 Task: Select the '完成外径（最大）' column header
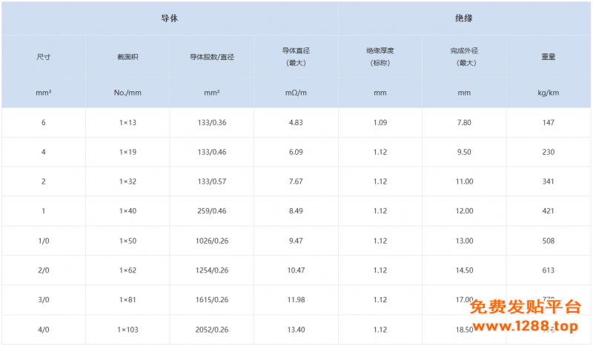tap(464, 57)
